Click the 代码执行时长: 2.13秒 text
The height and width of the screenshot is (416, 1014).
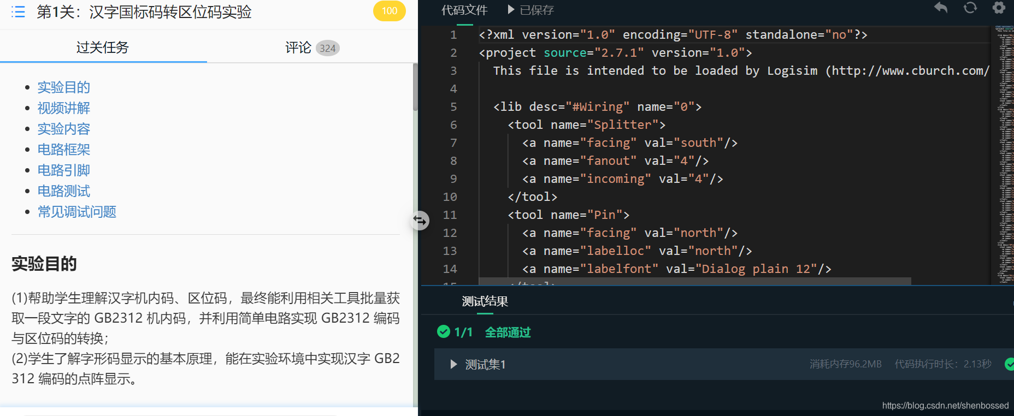coord(943,364)
